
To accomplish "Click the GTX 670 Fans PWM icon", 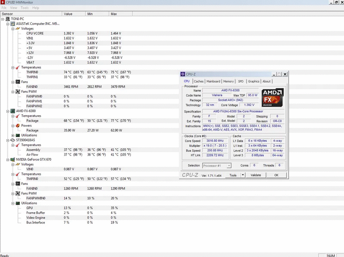I will [18, 193].
